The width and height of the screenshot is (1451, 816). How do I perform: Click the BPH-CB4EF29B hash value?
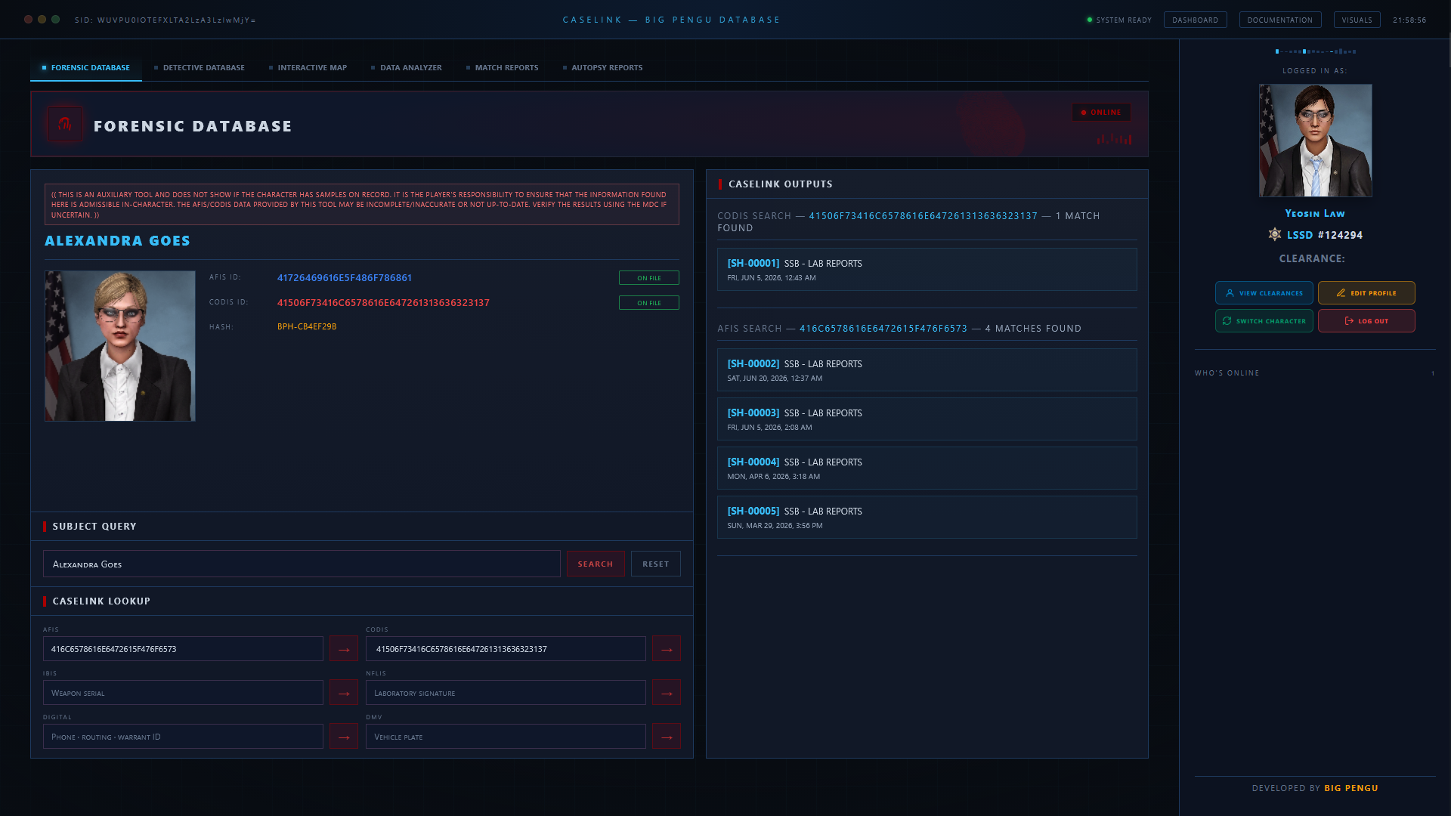(307, 327)
